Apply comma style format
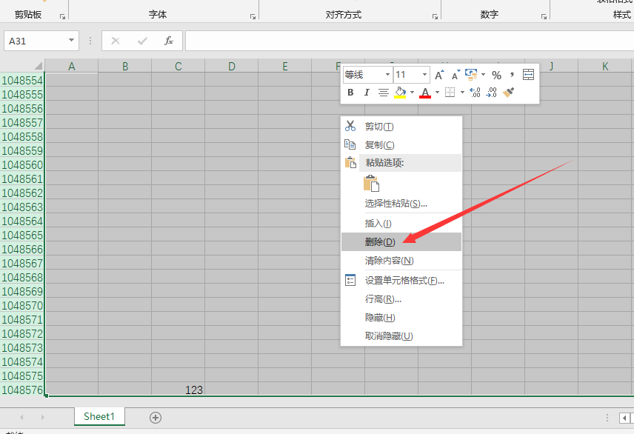Screen dimensions: 634x434 coord(512,74)
